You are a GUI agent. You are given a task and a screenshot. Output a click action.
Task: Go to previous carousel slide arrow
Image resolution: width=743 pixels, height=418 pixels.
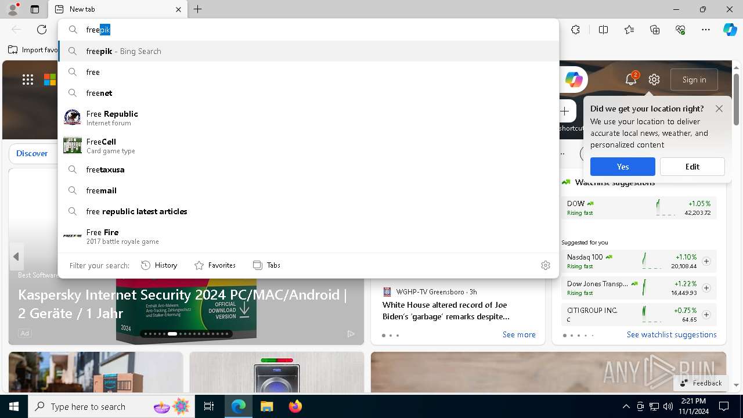point(16,257)
